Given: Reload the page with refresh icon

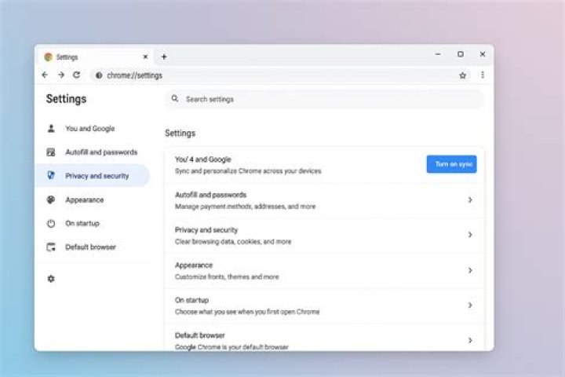Looking at the screenshot, I should 76,75.
